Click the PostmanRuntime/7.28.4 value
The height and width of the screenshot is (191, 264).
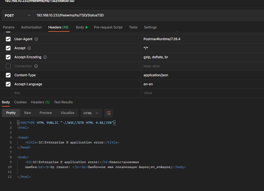(162, 39)
